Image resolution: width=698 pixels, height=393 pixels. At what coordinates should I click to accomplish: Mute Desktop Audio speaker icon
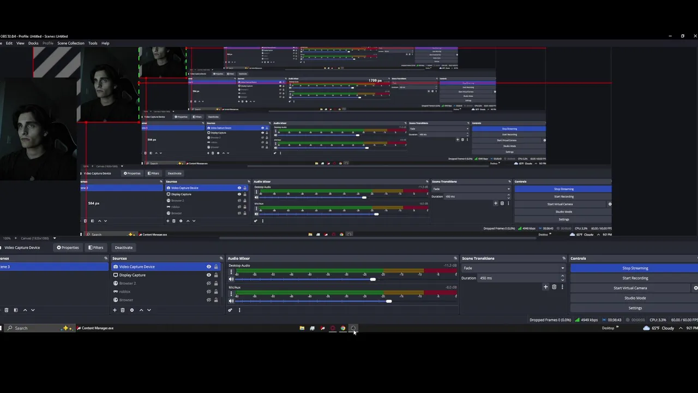pos(231,279)
